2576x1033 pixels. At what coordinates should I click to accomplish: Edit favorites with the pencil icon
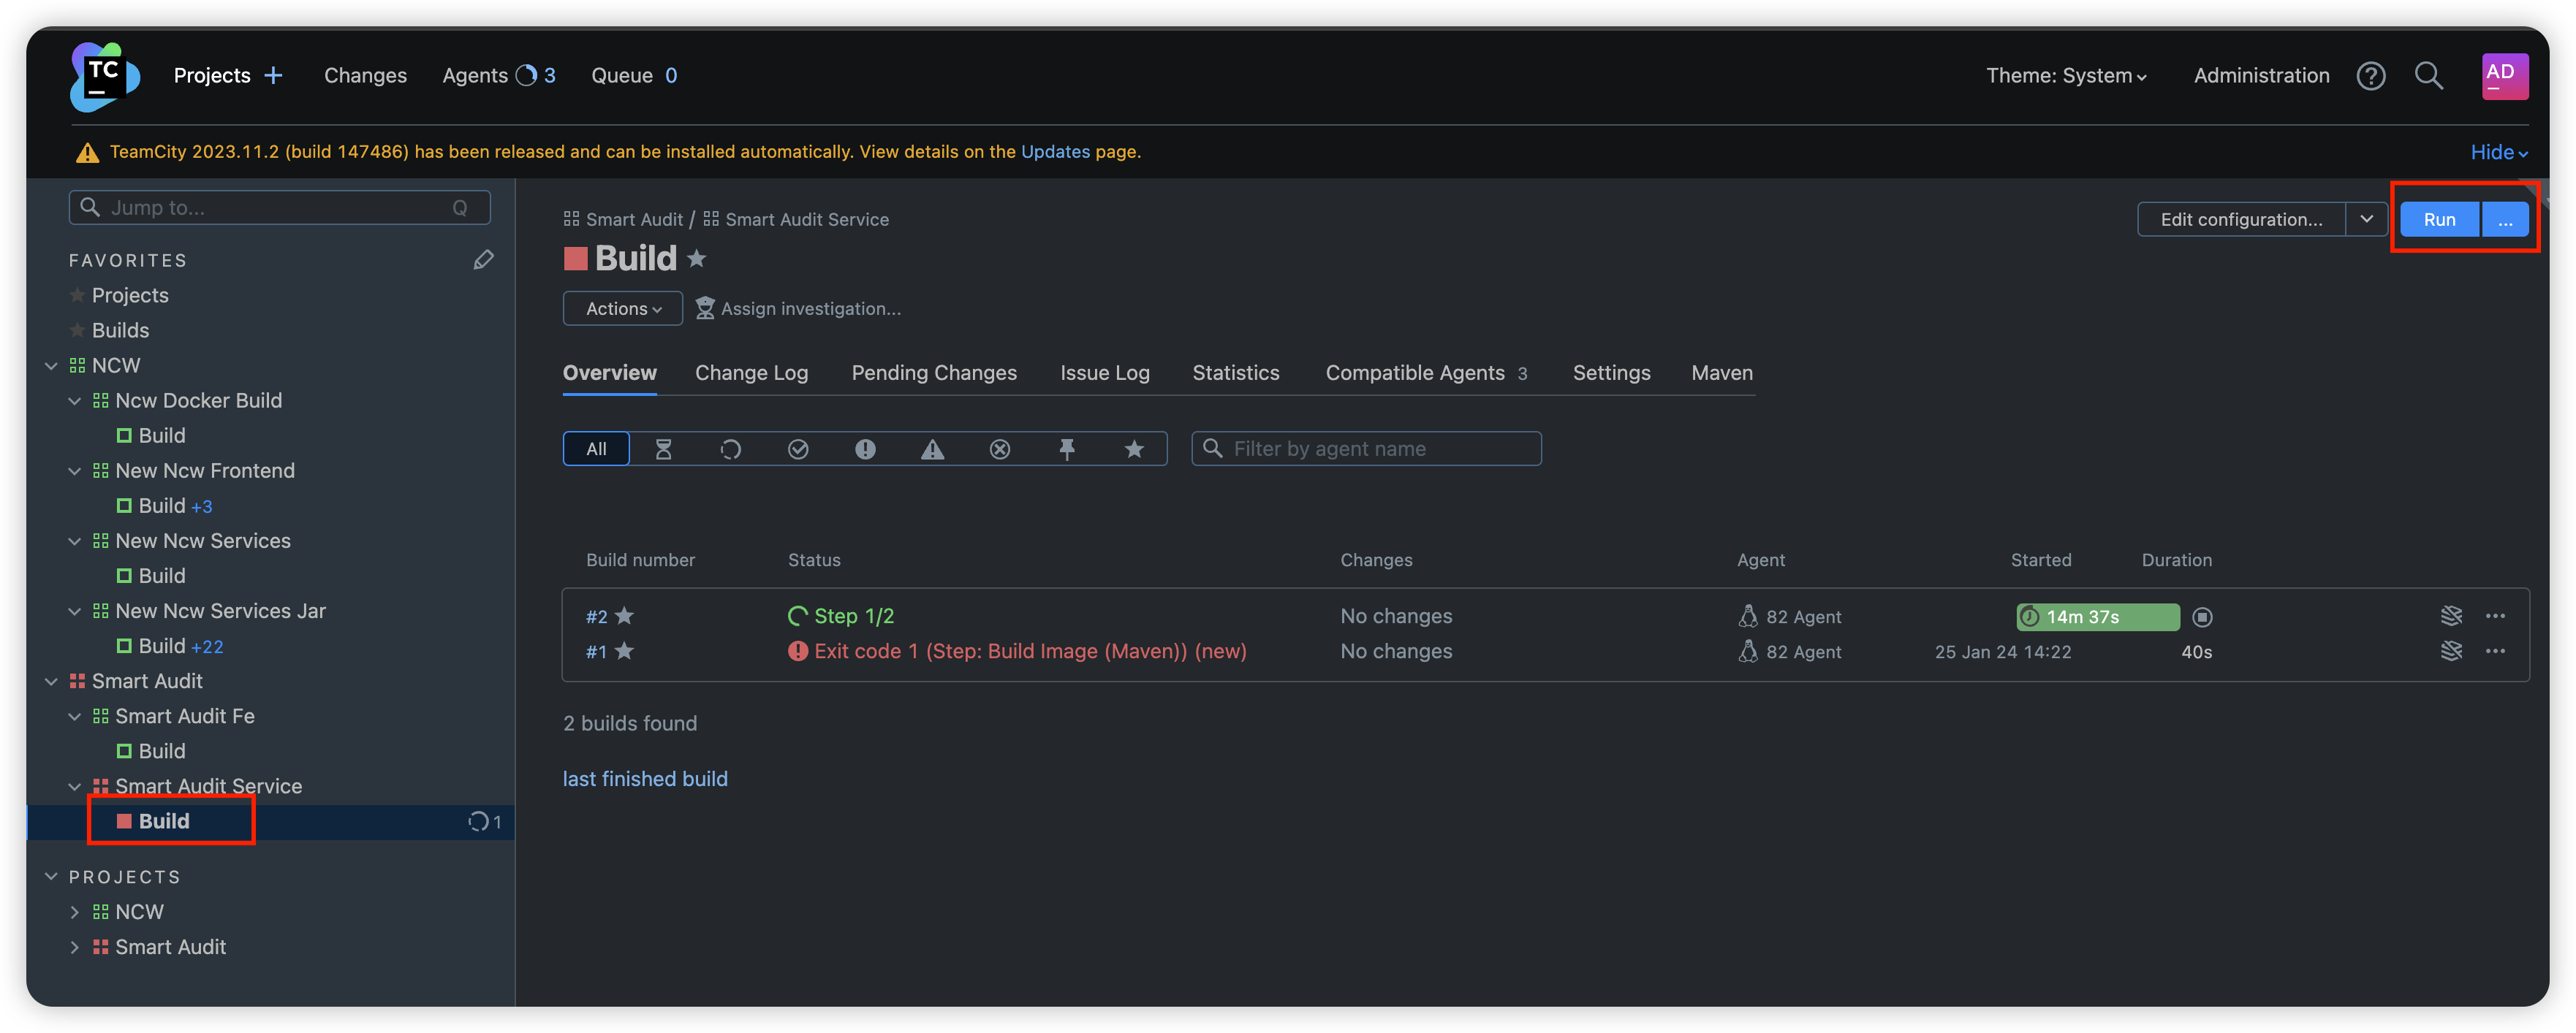click(x=483, y=260)
